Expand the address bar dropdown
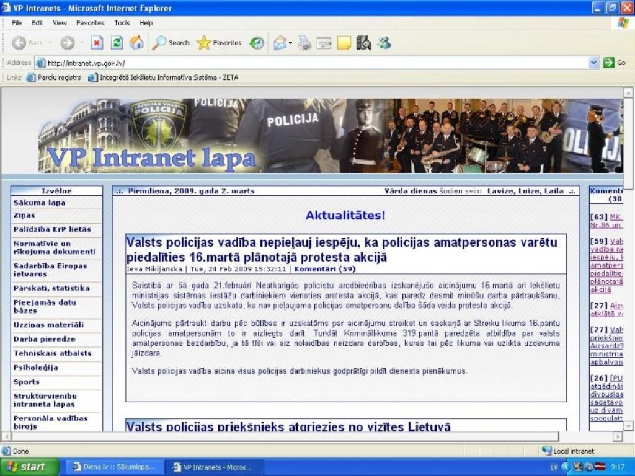The image size is (635, 476). pyautogui.click(x=594, y=63)
